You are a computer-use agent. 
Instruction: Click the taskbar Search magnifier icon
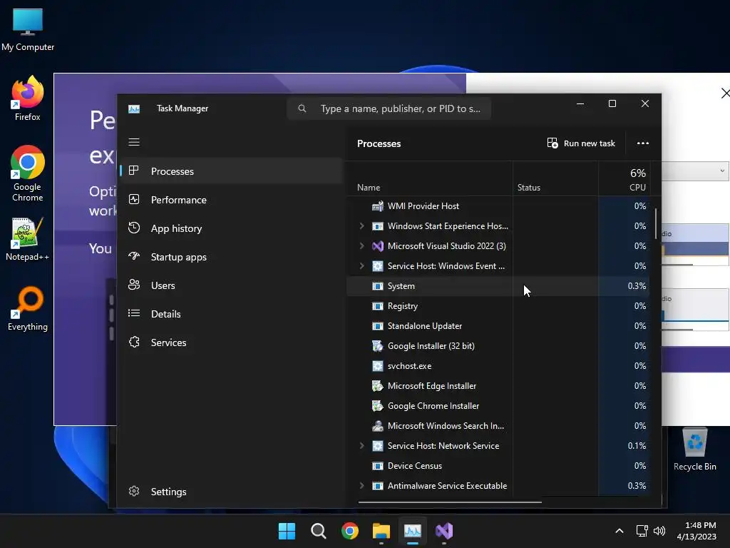click(319, 531)
